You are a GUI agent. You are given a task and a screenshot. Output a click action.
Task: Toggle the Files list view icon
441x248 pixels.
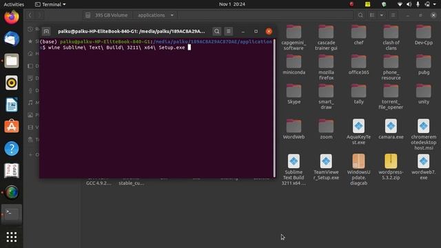click(372, 15)
